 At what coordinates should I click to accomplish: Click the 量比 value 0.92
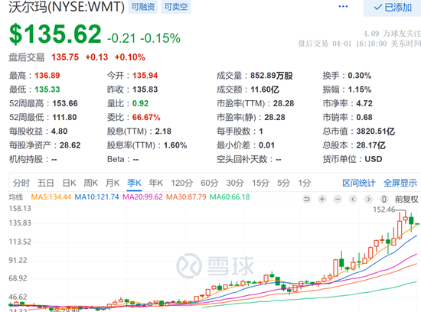pyautogui.click(x=140, y=103)
